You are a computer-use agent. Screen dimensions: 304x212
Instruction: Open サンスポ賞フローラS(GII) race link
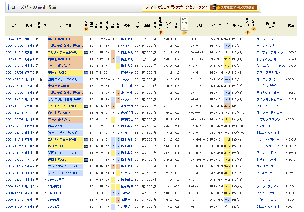click(66, 166)
